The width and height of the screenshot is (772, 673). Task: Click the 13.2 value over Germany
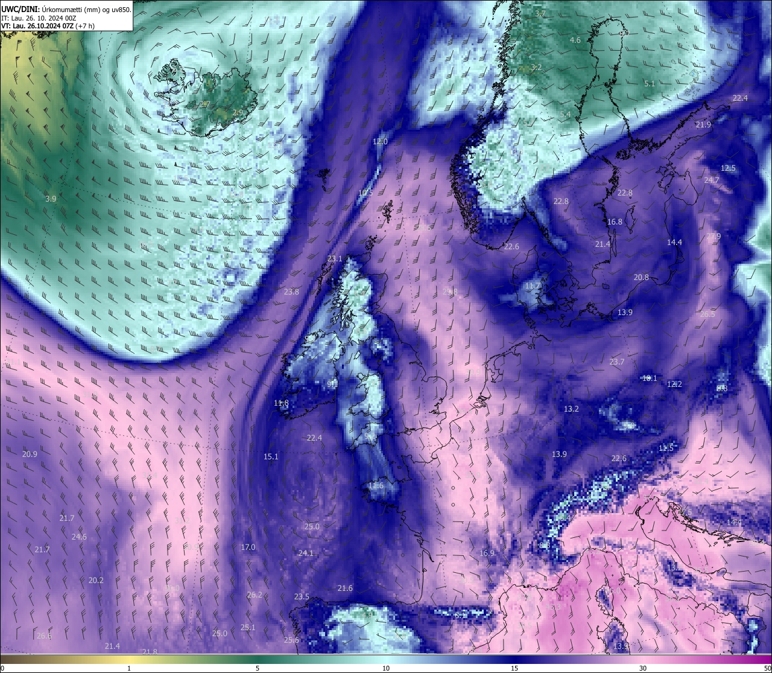pos(571,409)
